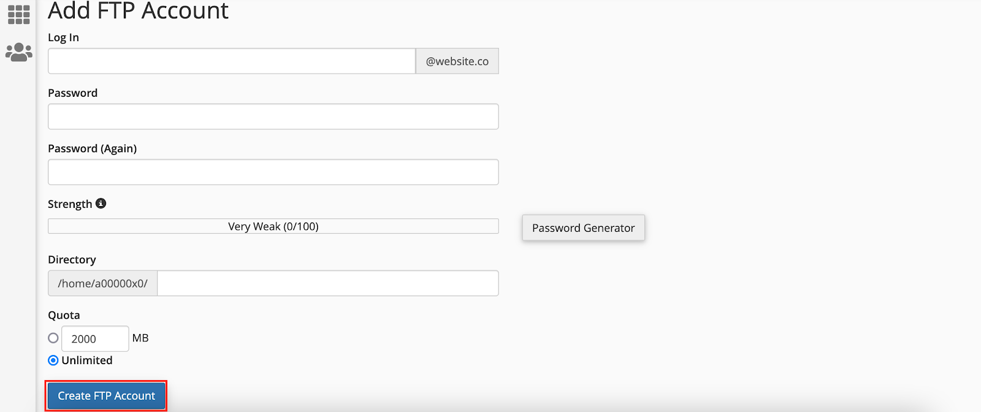Click the Directory field label
Screen dimensions: 981x412
tap(72, 260)
